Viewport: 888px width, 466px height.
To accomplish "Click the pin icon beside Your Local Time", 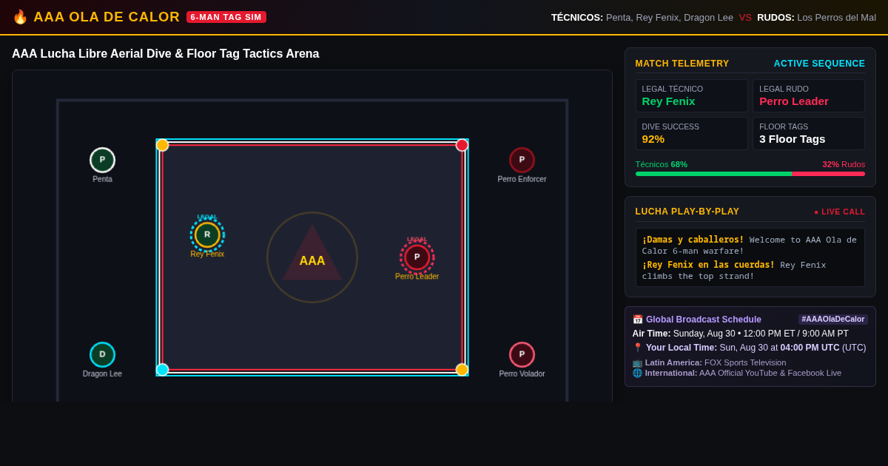I will click(637, 348).
